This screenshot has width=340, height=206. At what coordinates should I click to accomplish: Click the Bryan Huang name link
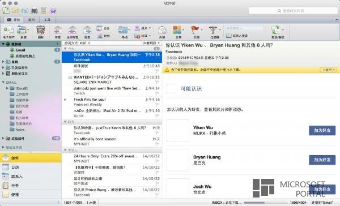pyautogui.click(x=207, y=157)
